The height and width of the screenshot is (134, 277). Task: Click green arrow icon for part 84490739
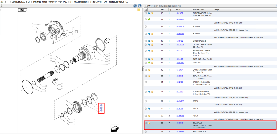click(x=149, y=19)
